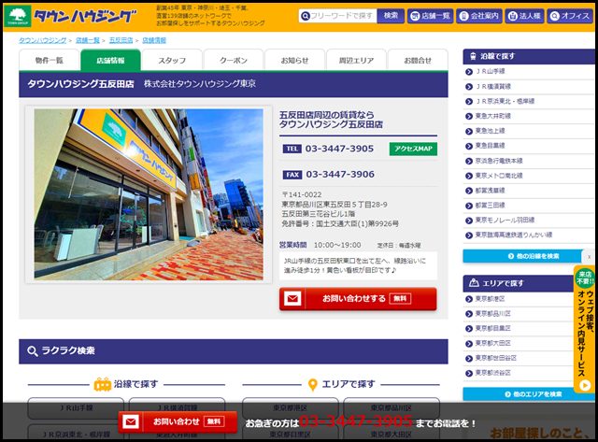Switch to the クーポン tab

[234, 60]
